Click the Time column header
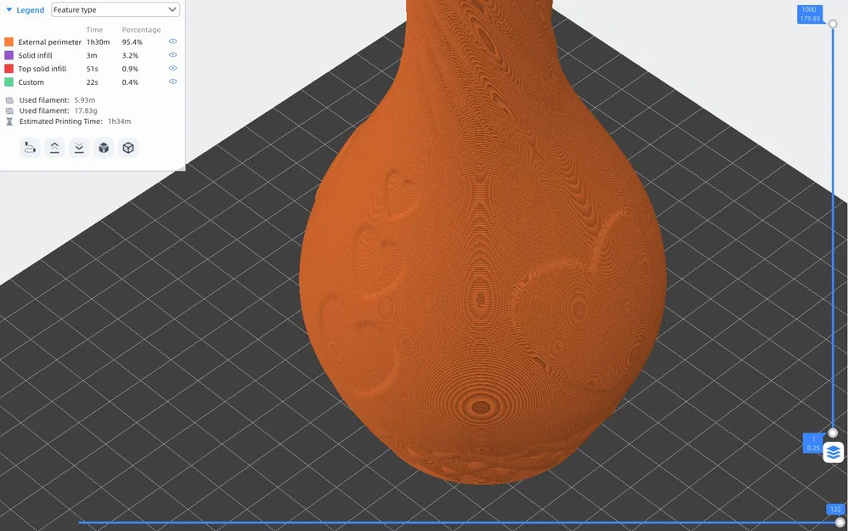848x531 pixels. 94,30
